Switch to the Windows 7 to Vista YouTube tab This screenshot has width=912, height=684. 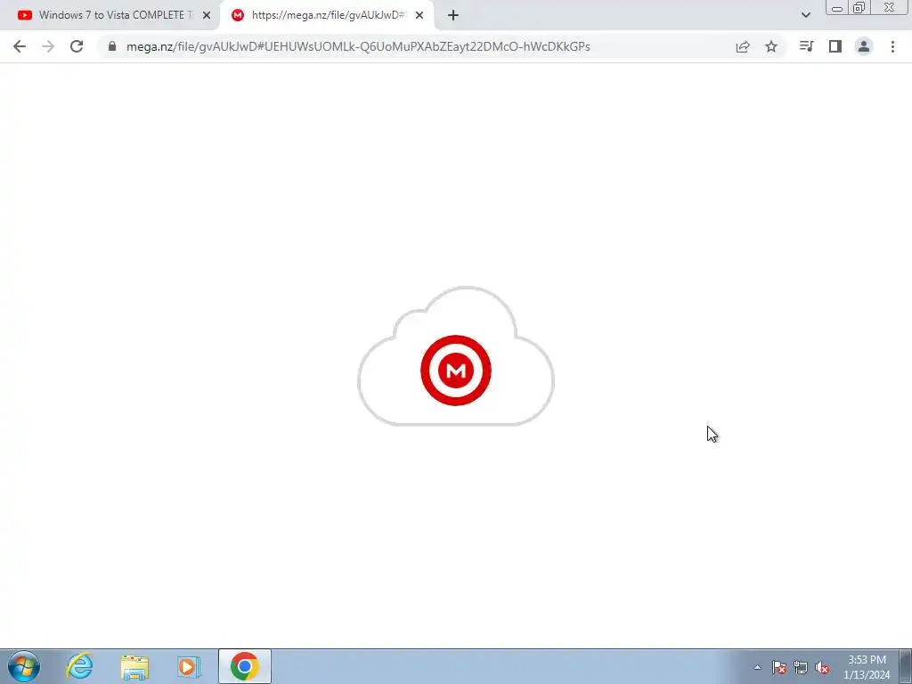[x=110, y=15]
